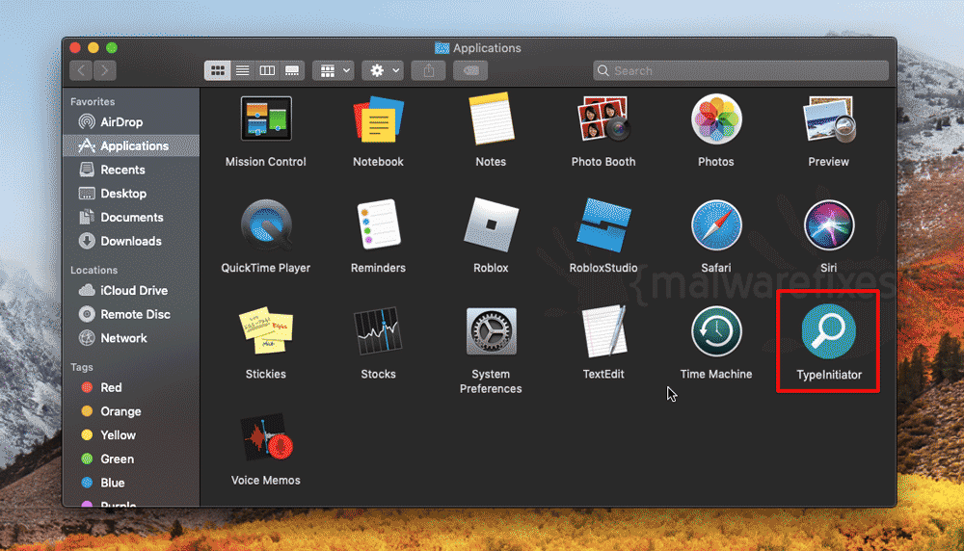Click the QuickTime Player icon
964x551 pixels.
point(266,224)
